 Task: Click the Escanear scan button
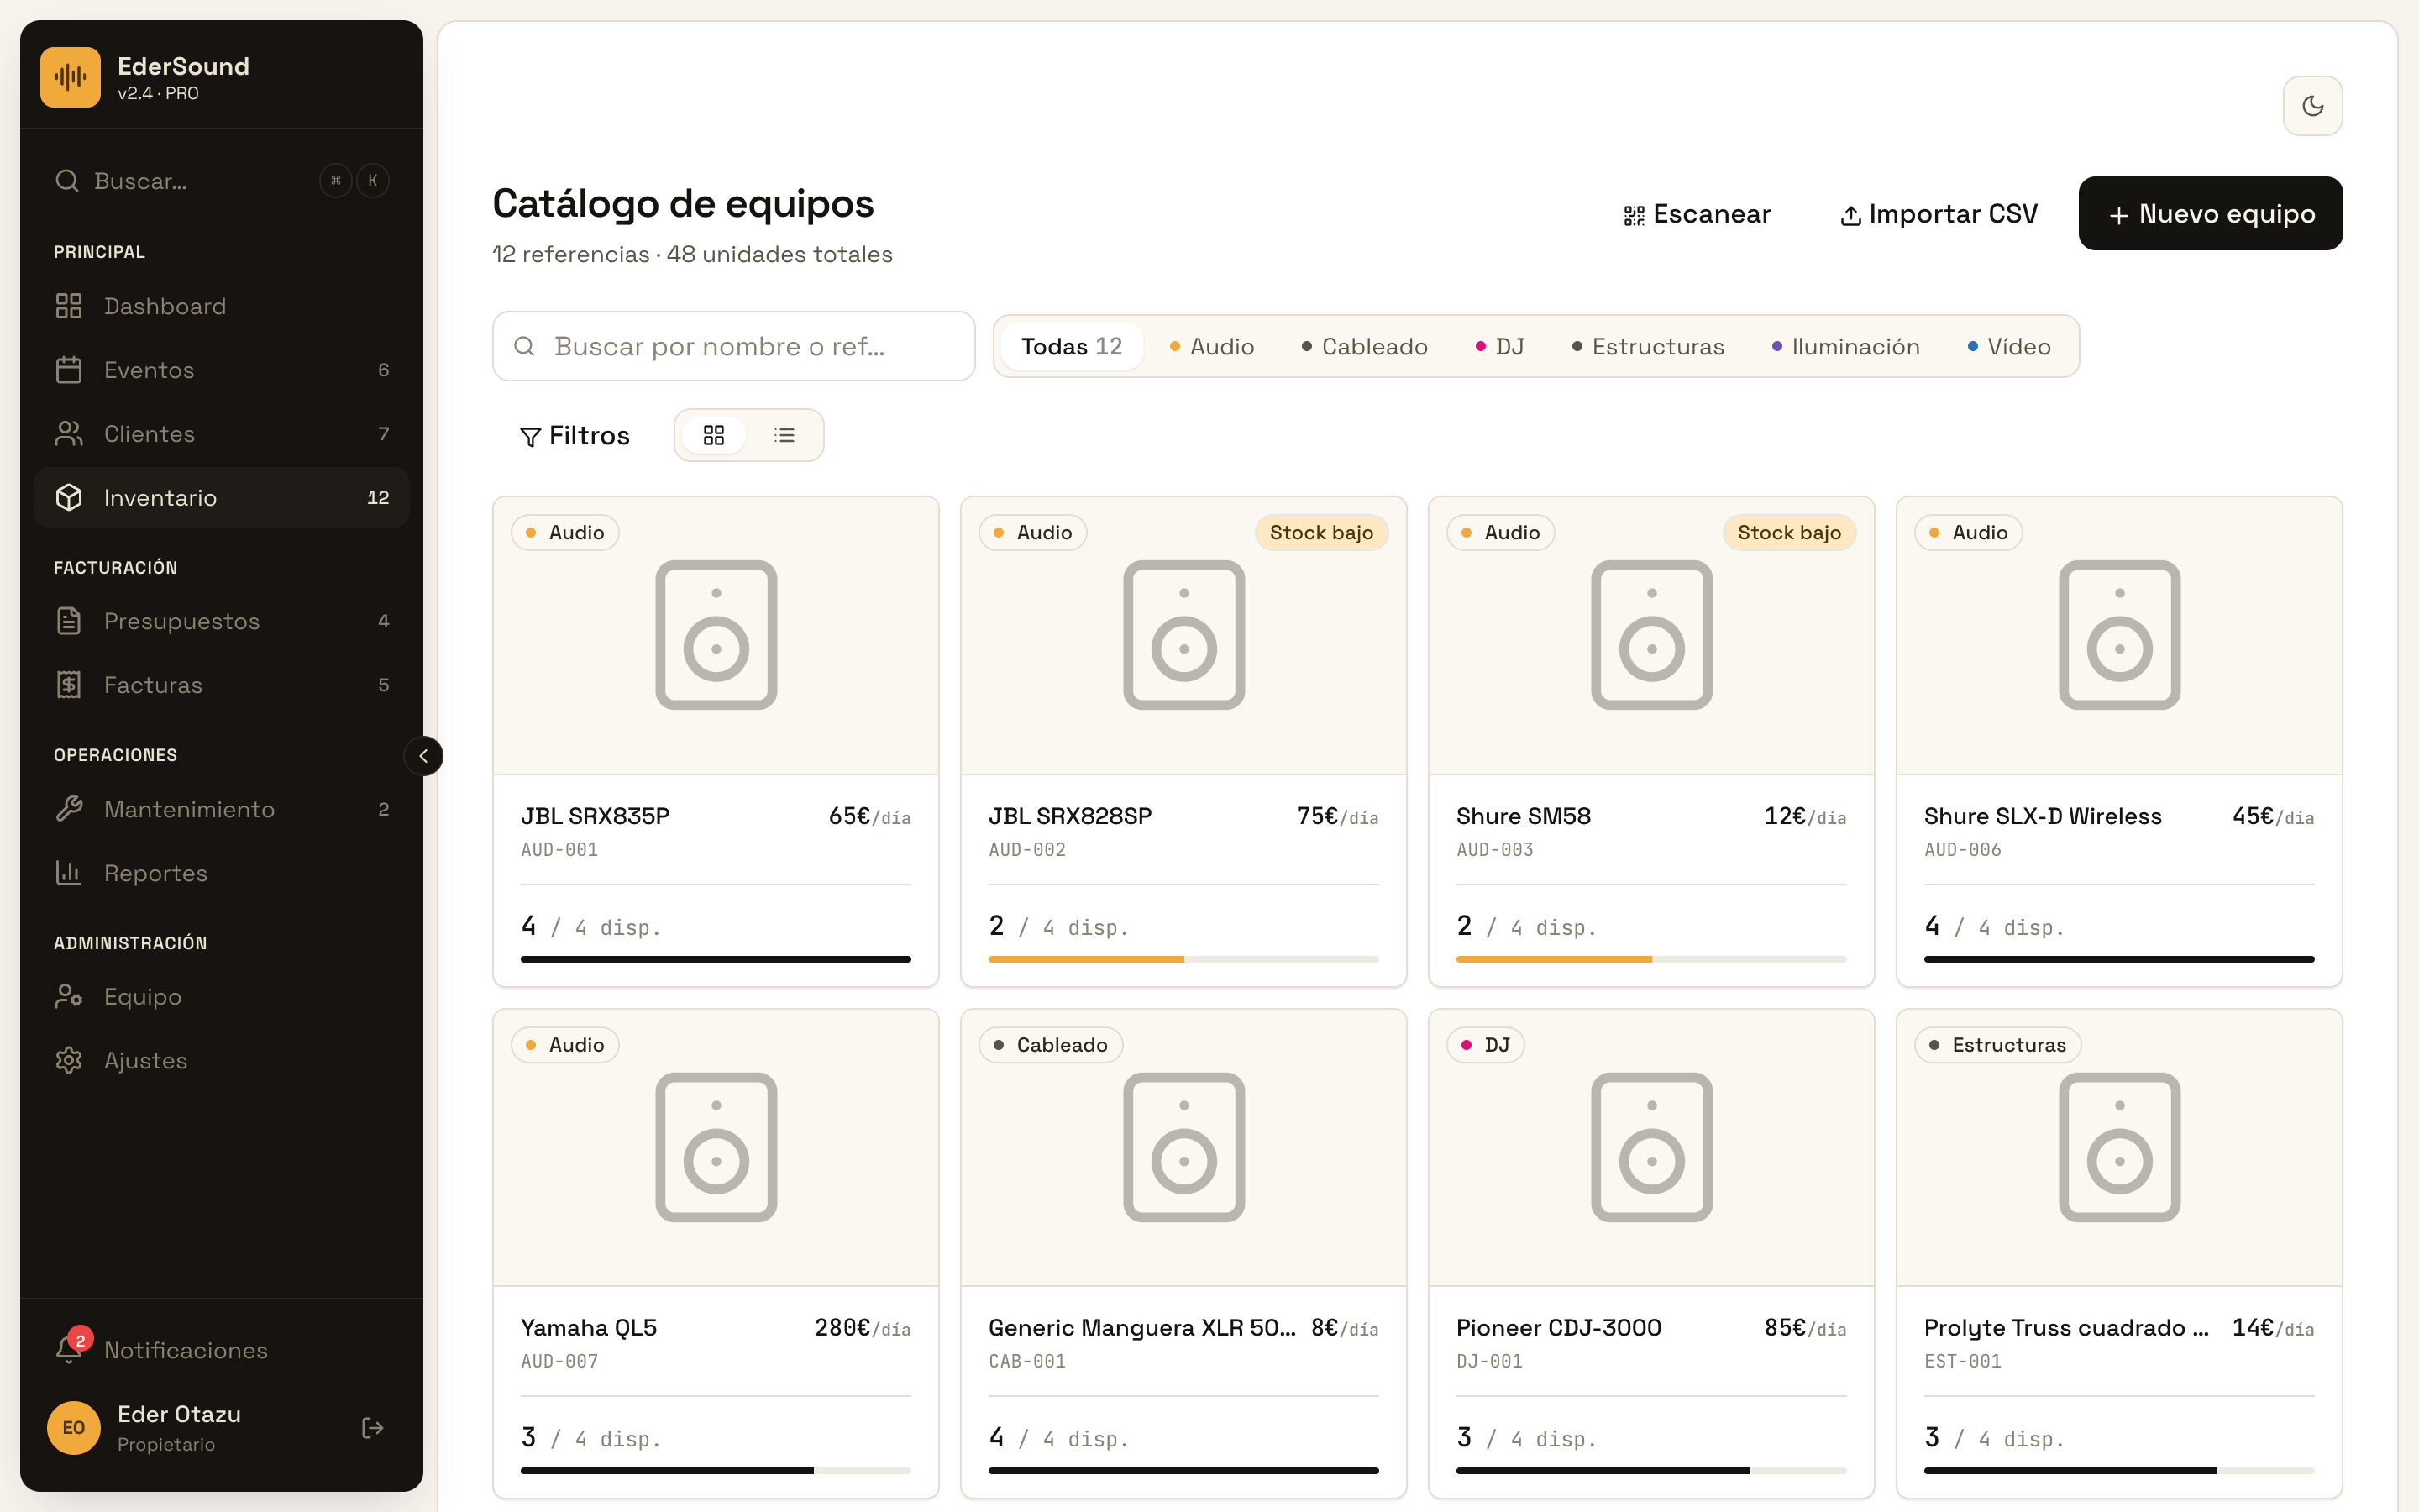click(1697, 214)
